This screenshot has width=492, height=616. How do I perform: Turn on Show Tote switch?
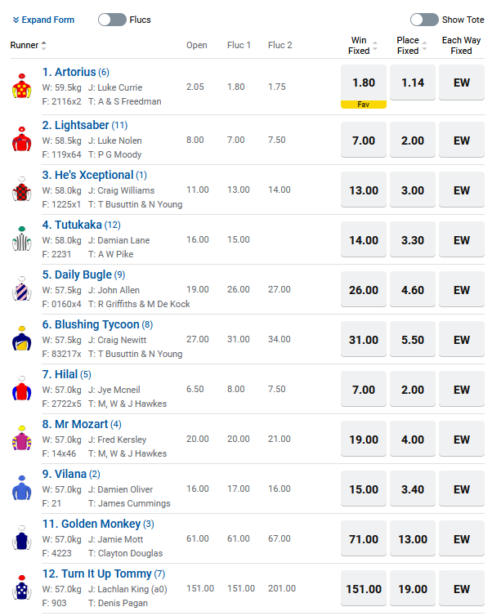coord(424,20)
